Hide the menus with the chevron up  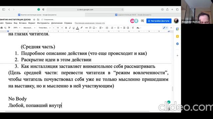click(171, 28)
